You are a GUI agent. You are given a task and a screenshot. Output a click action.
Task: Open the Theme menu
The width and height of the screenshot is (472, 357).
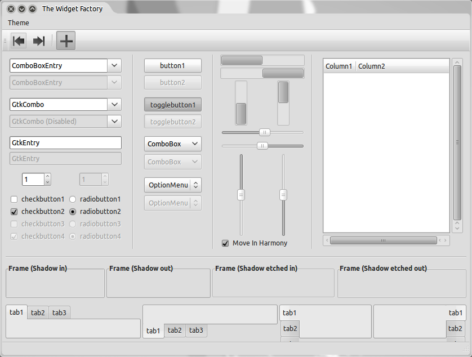19,23
